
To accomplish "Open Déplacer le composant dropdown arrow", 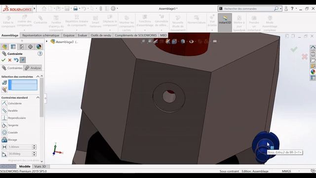I will [x=110, y=30].
